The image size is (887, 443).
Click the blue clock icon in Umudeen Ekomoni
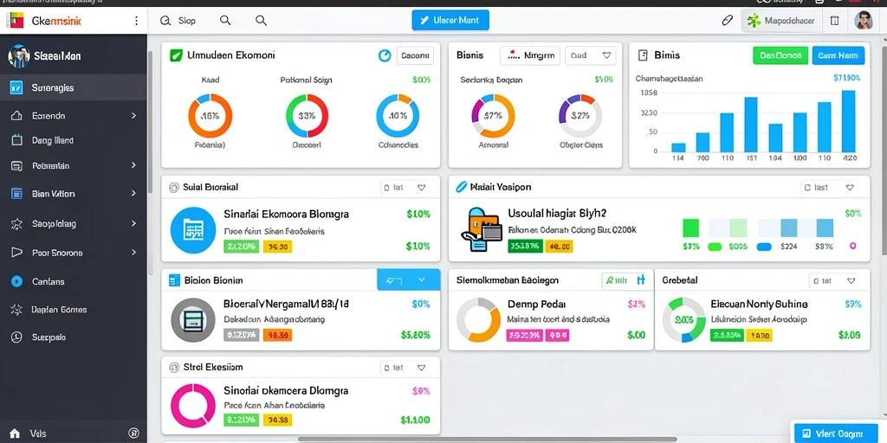tap(384, 55)
